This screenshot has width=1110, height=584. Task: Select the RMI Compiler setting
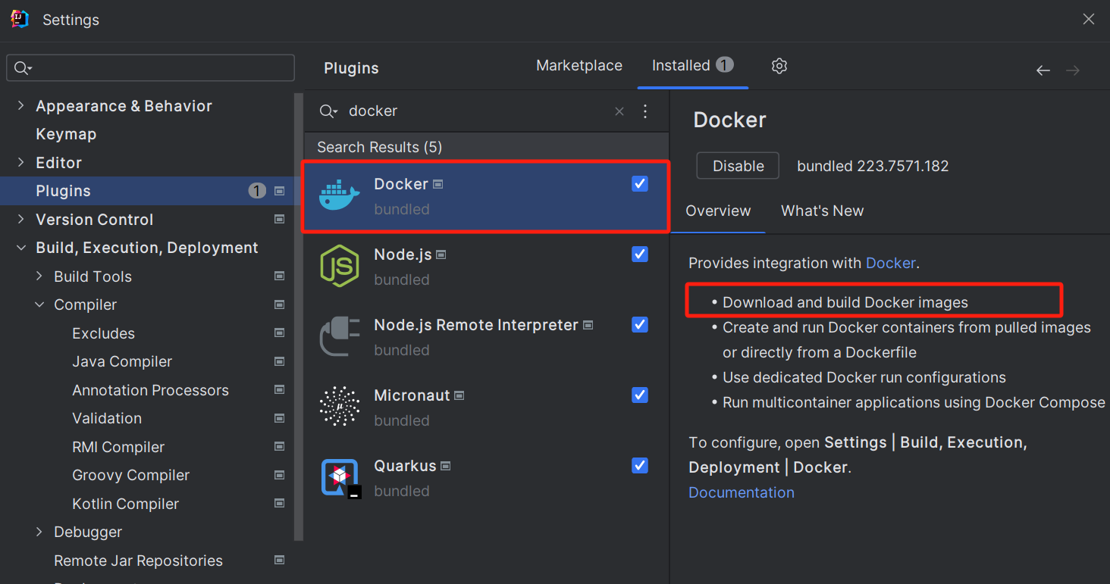pyautogui.click(x=118, y=447)
